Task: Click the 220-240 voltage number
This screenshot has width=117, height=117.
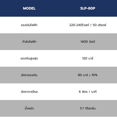Action: point(75,25)
